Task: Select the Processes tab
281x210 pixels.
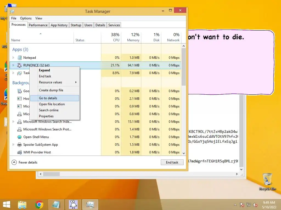Action: point(18,25)
